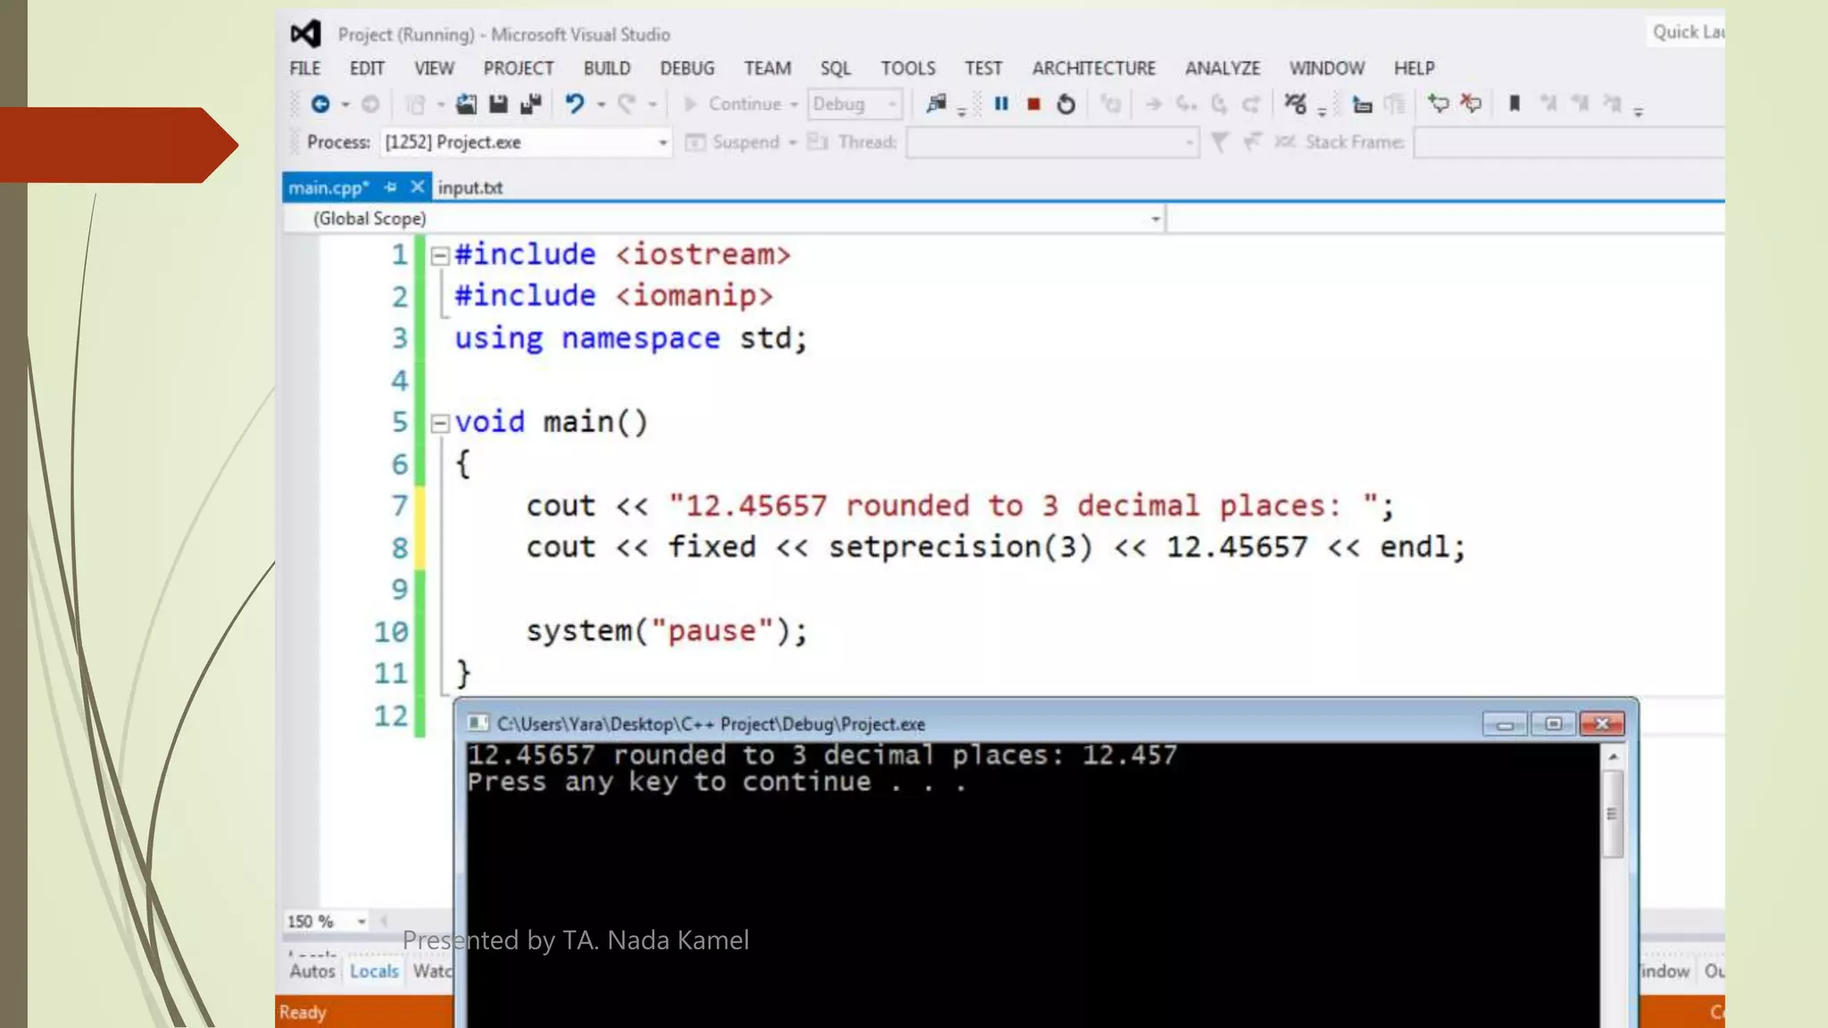The image size is (1828, 1028).
Task: Switch to the input.txt tab
Action: pos(469,187)
